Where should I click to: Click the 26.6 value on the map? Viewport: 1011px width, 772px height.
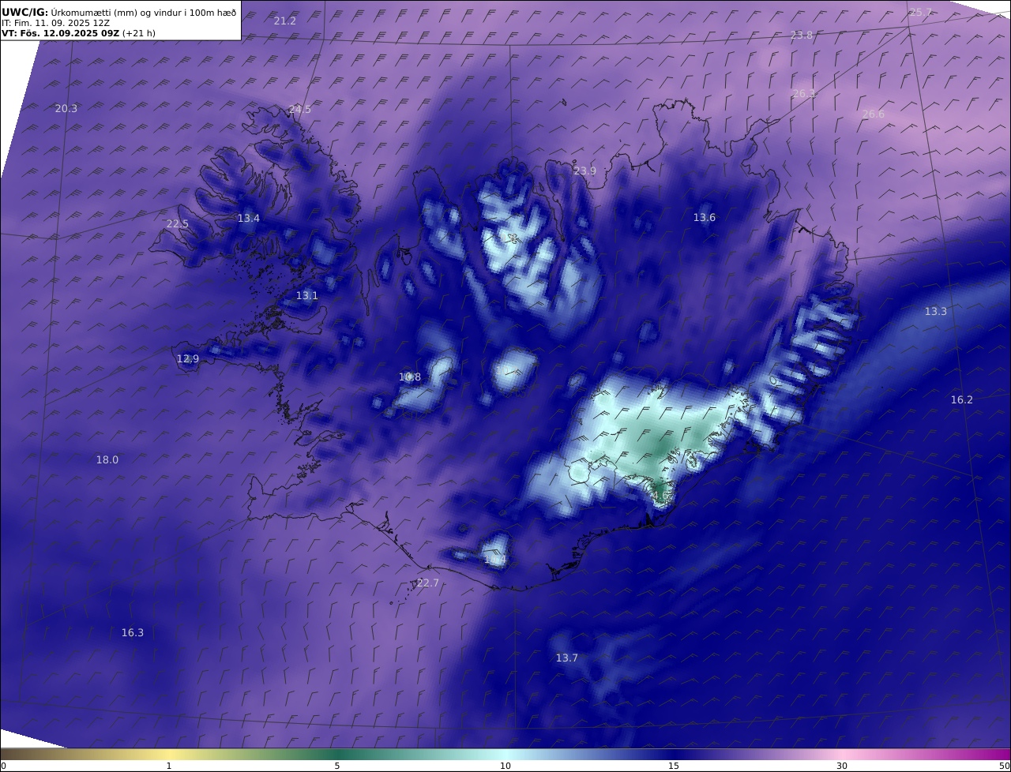873,114
